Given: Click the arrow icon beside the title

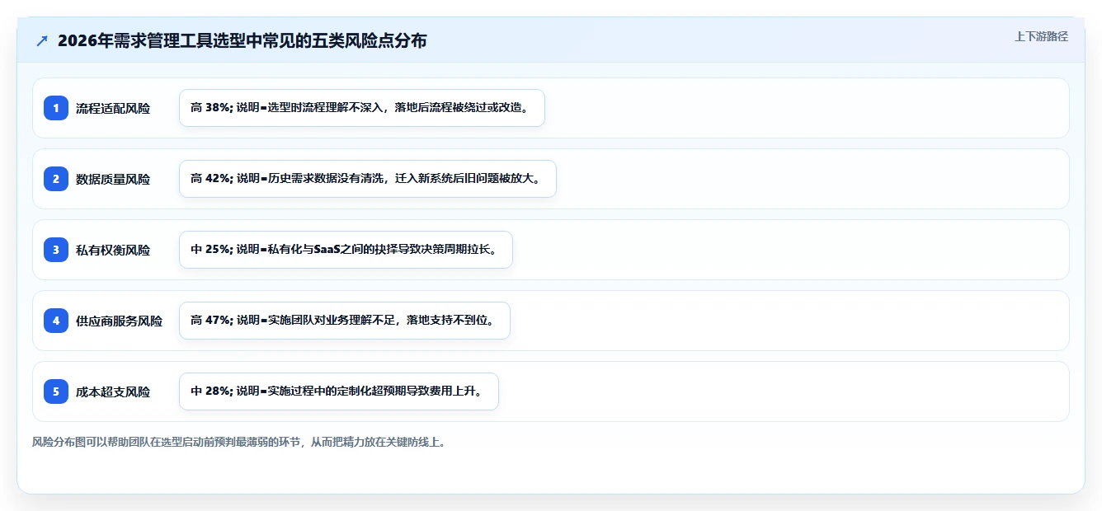Looking at the screenshot, I should 41,40.
